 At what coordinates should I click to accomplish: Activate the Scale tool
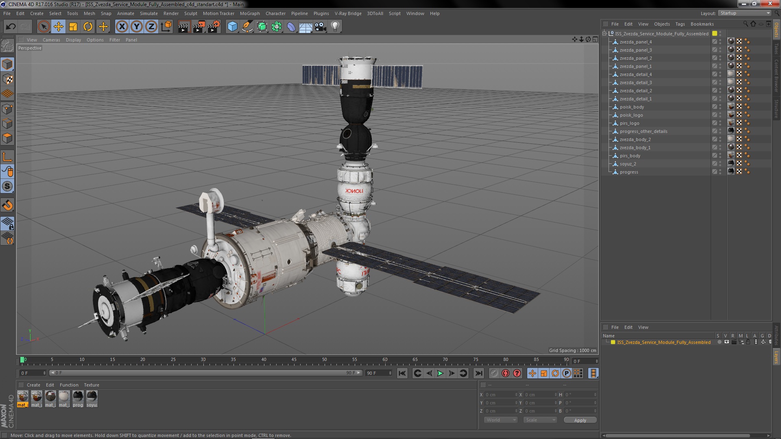pyautogui.click(x=73, y=27)
